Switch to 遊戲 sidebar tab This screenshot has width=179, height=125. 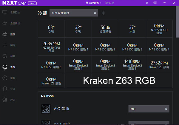[13, 34]
